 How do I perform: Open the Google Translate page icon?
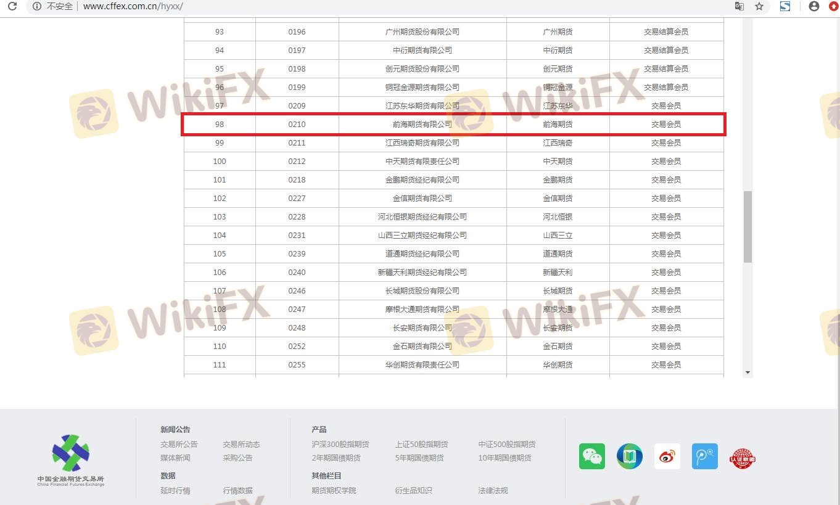click(x=739, y=6)
